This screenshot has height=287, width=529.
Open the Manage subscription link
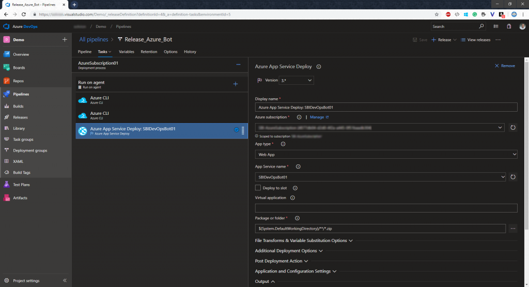click(x=319, y=117)
